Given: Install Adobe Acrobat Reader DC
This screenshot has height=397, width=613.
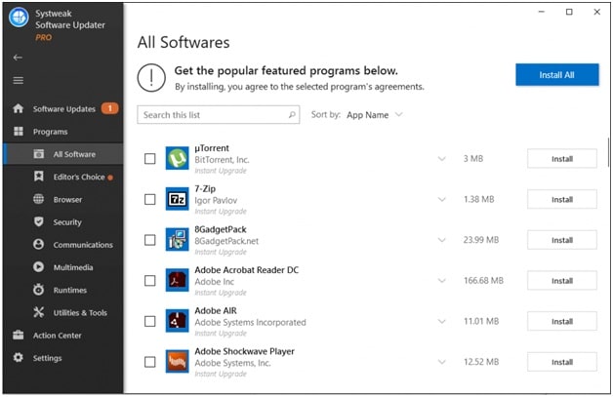Looking at the screenshot, I should click(562, 281).
